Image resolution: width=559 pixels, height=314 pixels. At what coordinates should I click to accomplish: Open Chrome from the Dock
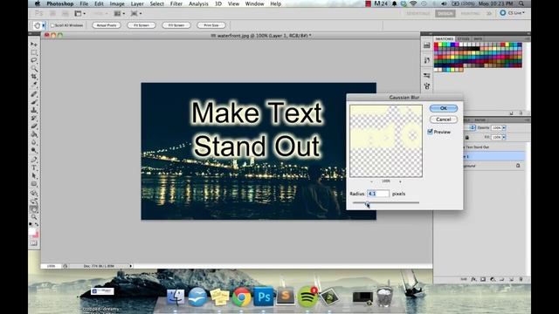click(241, 297)
